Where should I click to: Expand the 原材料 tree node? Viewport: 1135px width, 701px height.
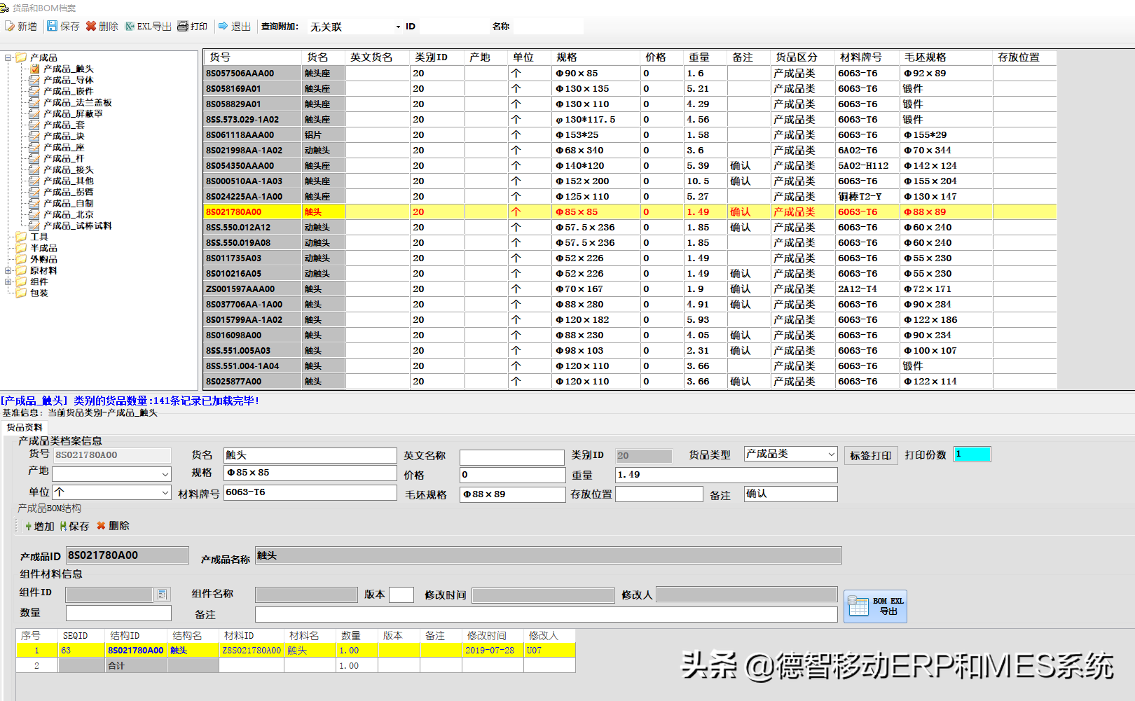click(8, 270)
